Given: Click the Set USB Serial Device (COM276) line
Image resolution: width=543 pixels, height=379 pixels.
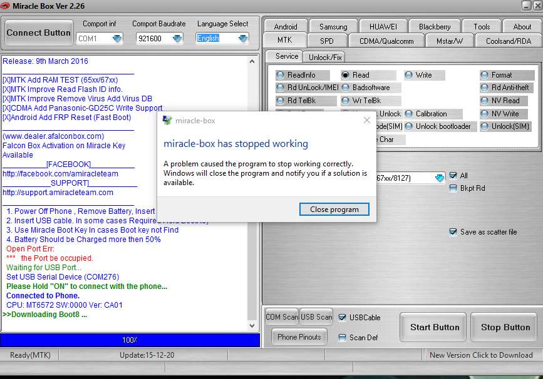Looking at the screenshot, I should (63, 276).
